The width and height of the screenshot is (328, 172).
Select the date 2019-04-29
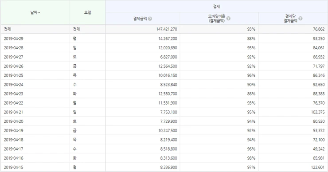click(13, 39)
